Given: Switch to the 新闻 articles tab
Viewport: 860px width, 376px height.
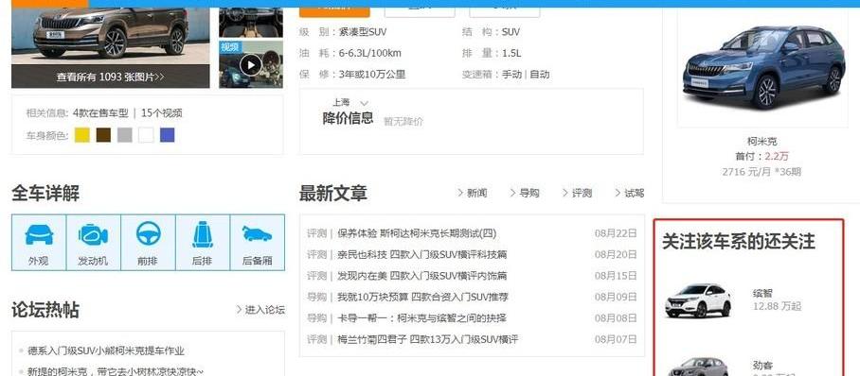Looking at the screenshot, I should point(472,194).
